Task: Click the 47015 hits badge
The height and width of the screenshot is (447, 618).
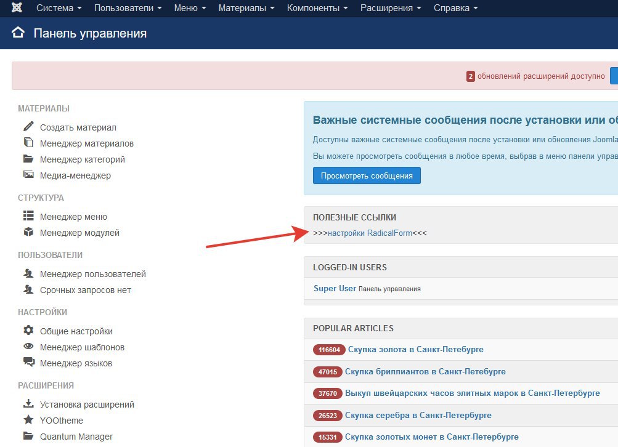Action: [x=328, y=372]
